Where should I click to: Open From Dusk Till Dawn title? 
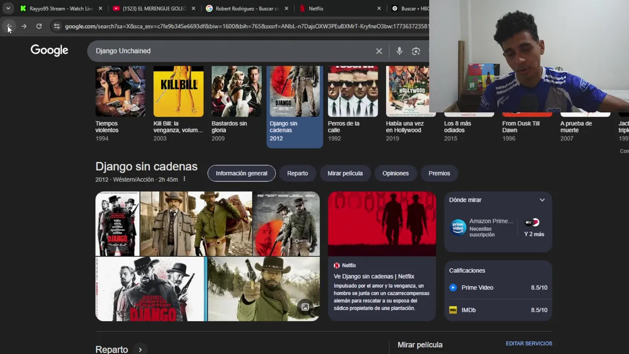point(520,127)
